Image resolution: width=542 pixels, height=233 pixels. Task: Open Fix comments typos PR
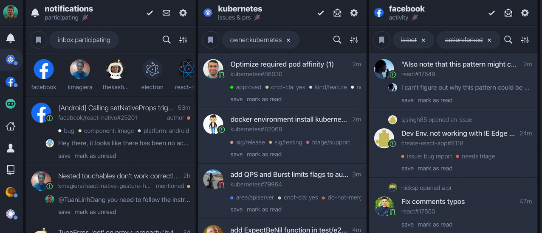[433, 202]
